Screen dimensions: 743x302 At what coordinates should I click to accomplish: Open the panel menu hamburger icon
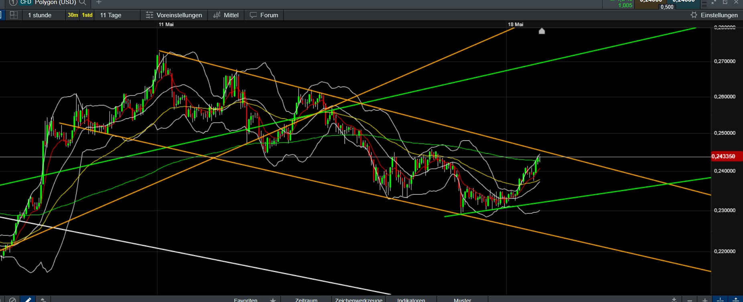pos(705,3)
